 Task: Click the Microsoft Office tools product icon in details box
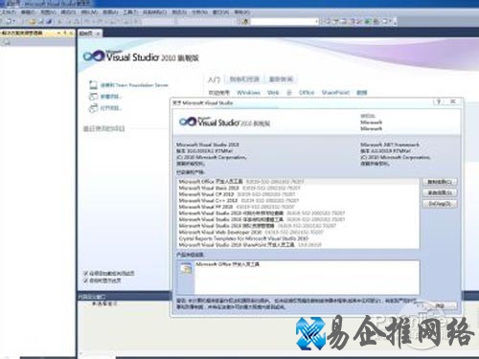tap(186, 269)
